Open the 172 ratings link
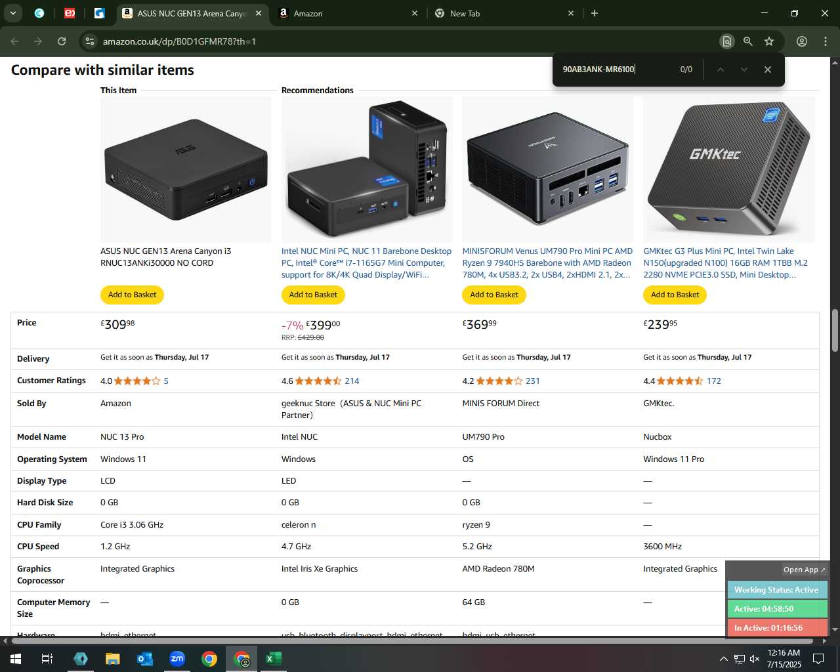The image size is (840, 672). (714, 381)
